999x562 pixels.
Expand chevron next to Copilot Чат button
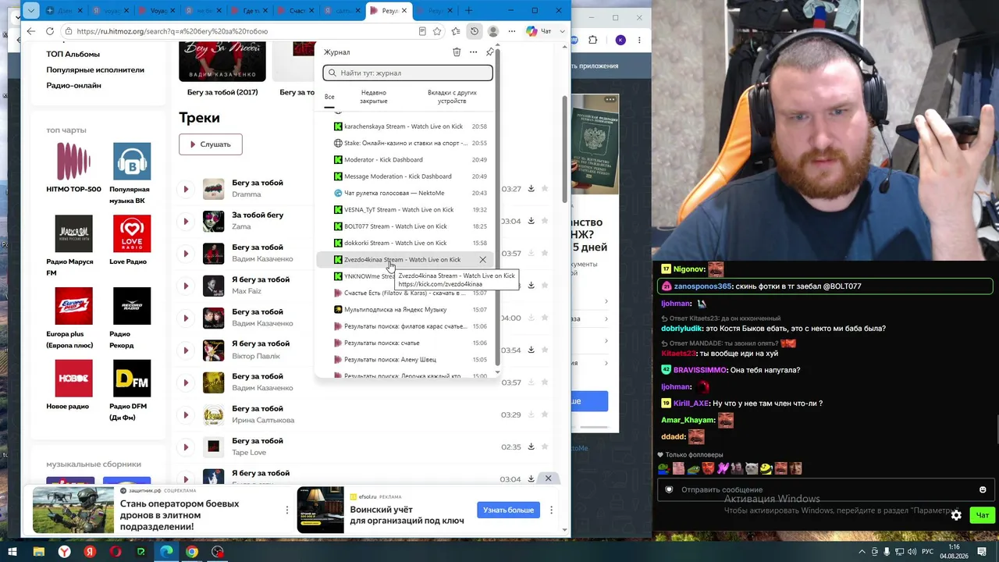coord(562,31)
